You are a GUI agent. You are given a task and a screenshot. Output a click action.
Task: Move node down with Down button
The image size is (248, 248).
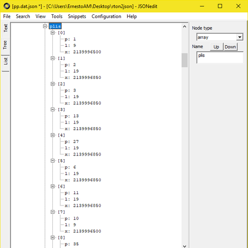click(x=230, y=47)
